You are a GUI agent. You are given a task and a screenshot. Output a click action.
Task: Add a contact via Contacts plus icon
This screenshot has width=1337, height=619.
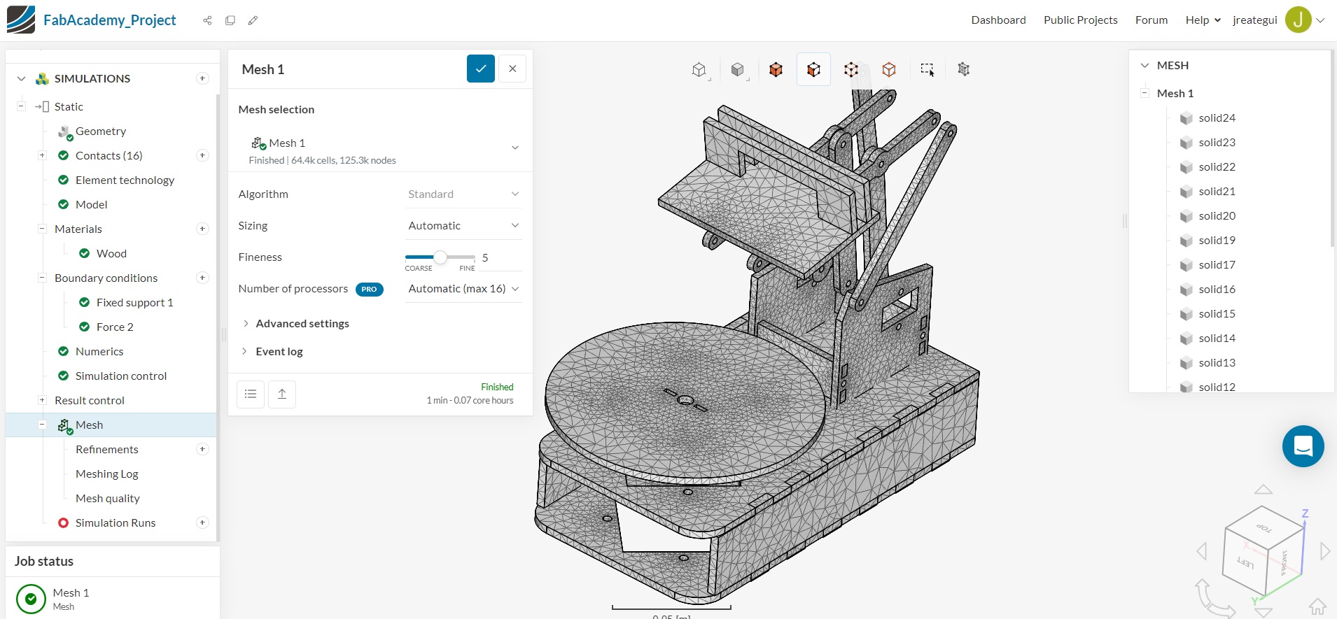pos(202,155)
